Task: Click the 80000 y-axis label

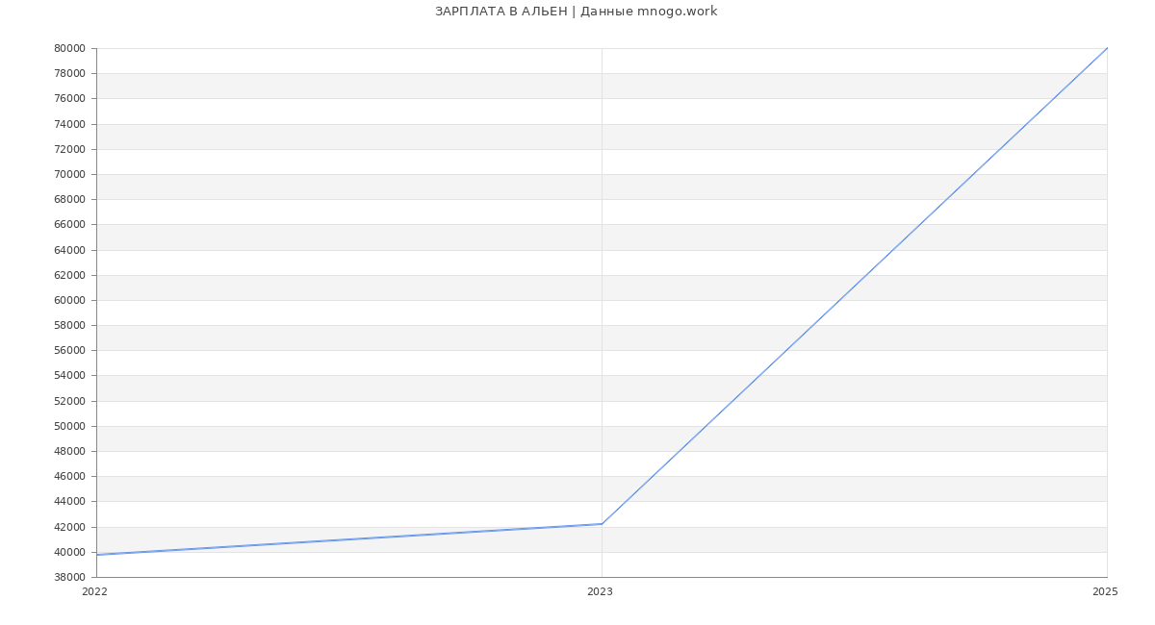Action: (x=69, y=48)
